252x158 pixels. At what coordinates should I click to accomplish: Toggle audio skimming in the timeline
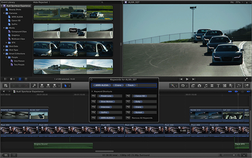pyautogui.click(x=236, y=91)
